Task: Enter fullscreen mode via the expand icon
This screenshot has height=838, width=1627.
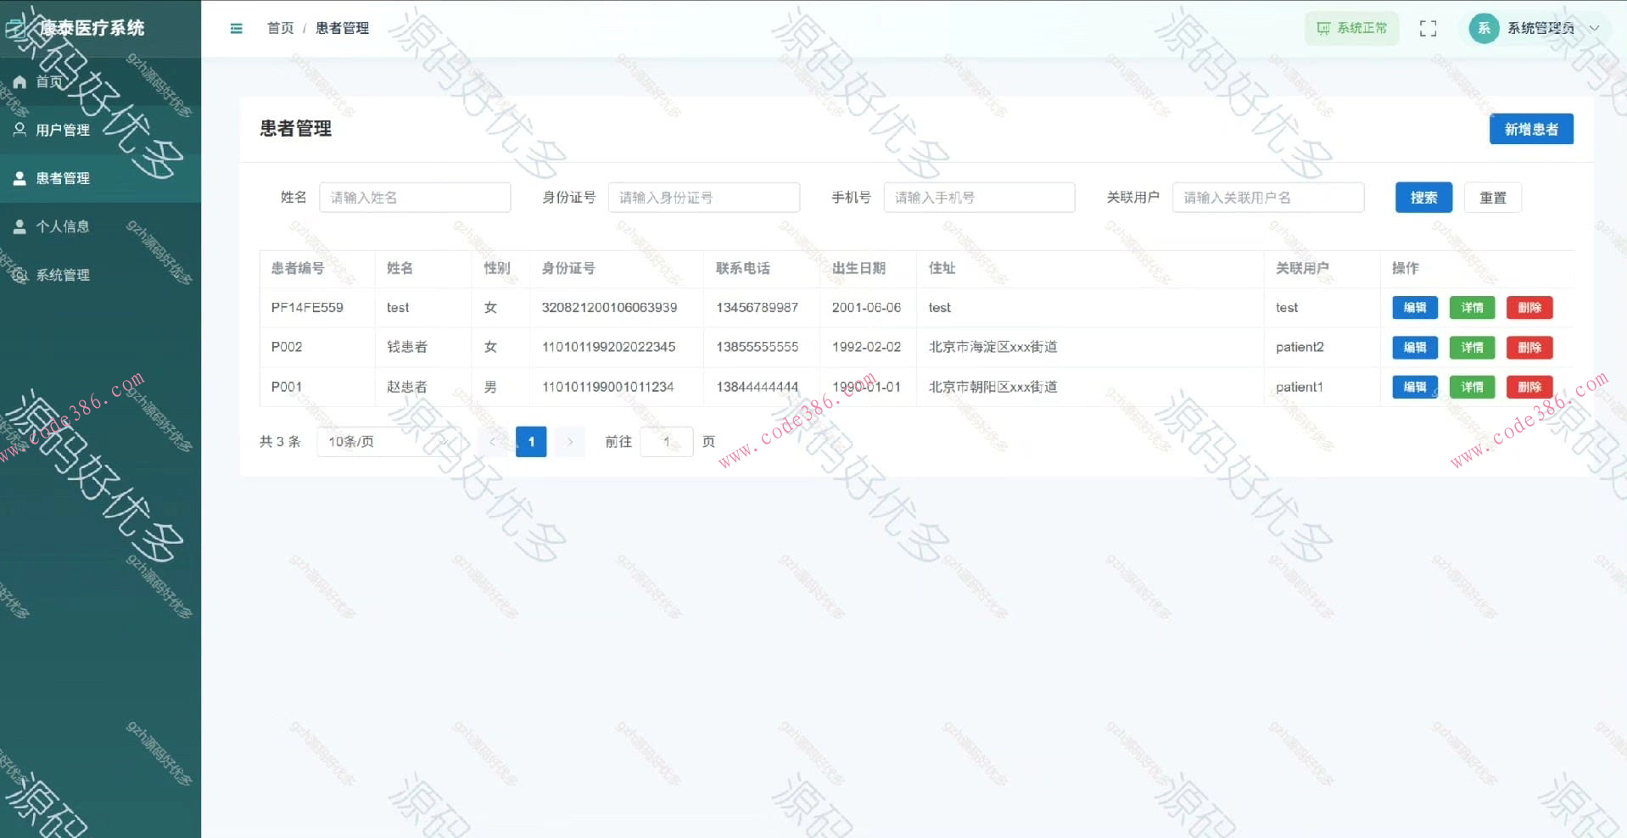Action: tap(1428, 28)
